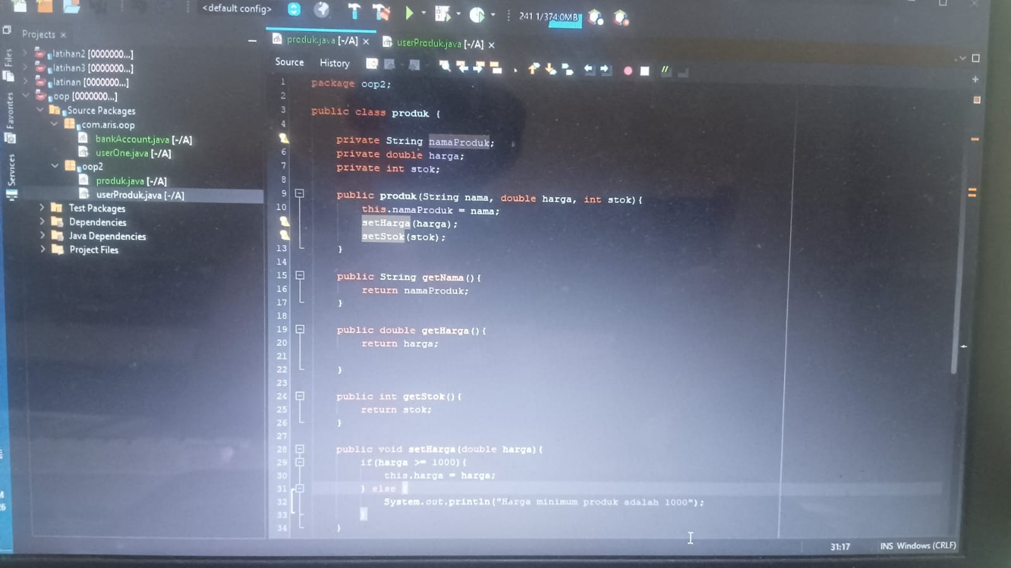Close the userProduk.java tab

pos(491,44)
